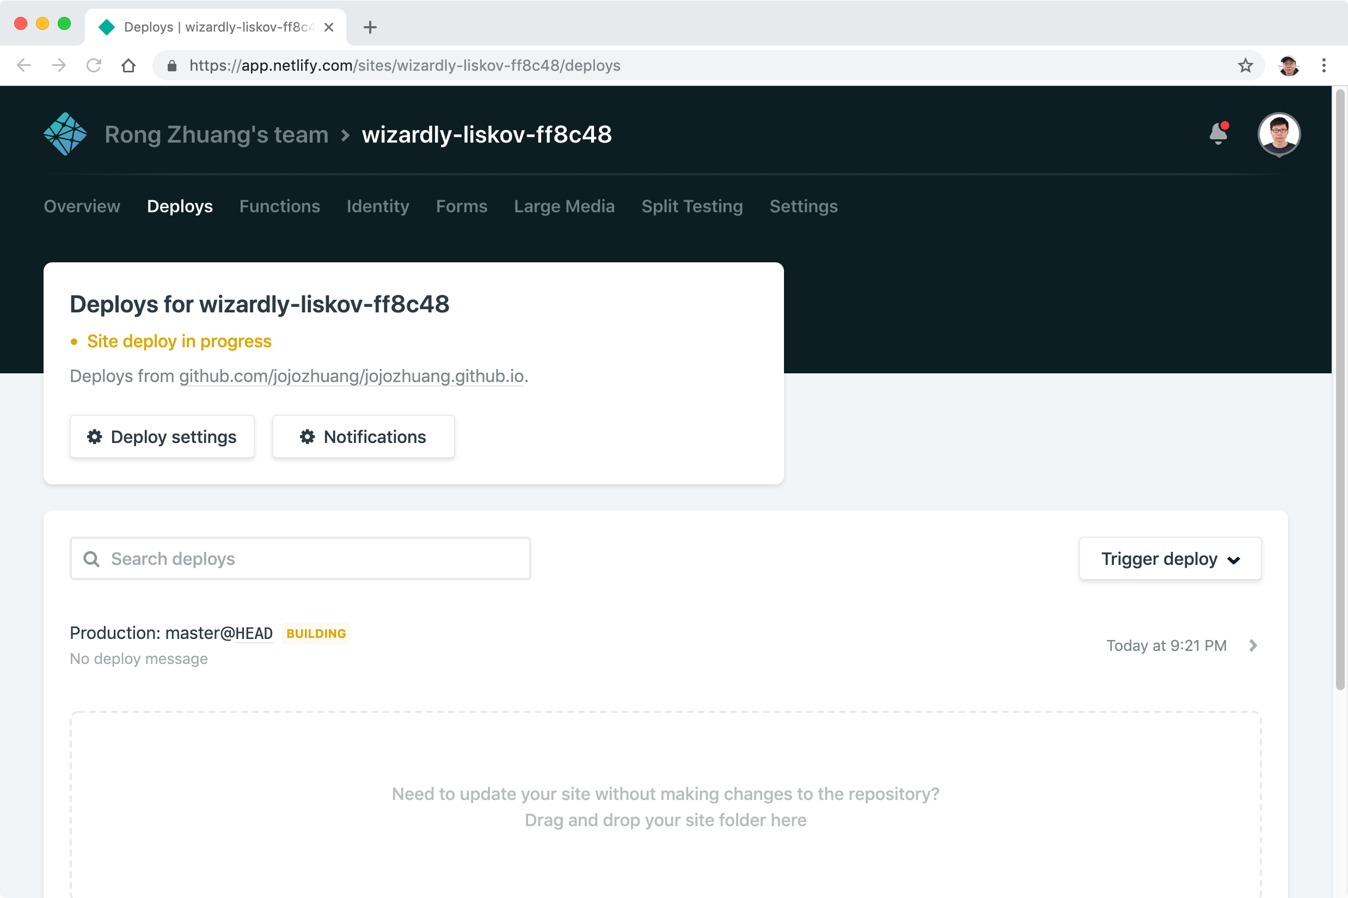Click the browser forward arrow
Image resolution: width=1348 pixels, height=898 pixels.
58,65
